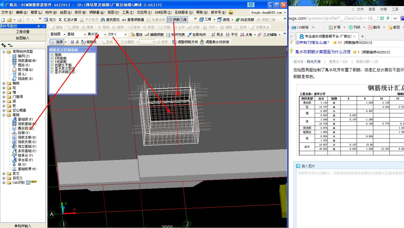Select 俯视 top view button
The width and height of the screenshot is (404, 228).
pos(223,20)
